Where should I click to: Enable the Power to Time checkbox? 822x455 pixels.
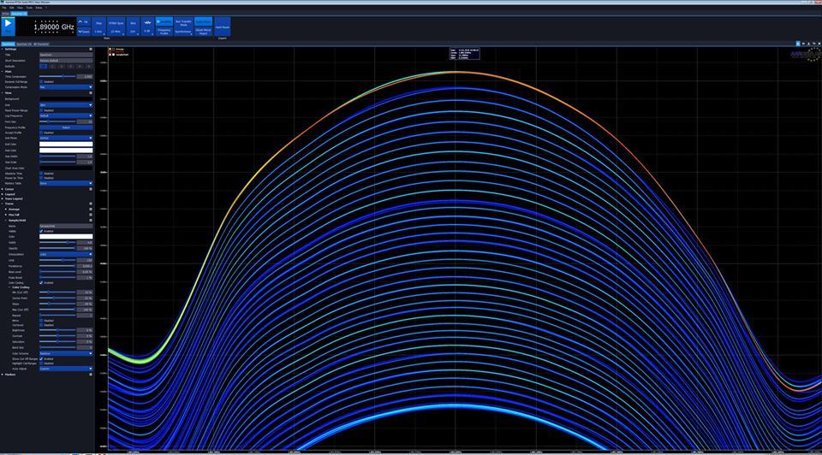tap(41, 178)
